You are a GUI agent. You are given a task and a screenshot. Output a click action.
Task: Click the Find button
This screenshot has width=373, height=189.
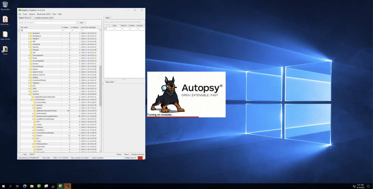[x=81, y=23]
